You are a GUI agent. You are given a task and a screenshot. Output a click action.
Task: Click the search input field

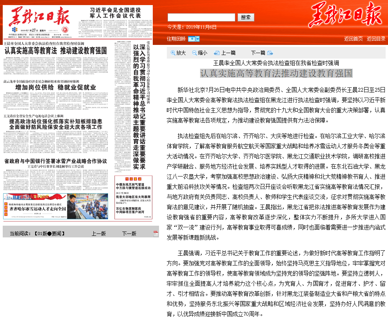click(201, 18)
